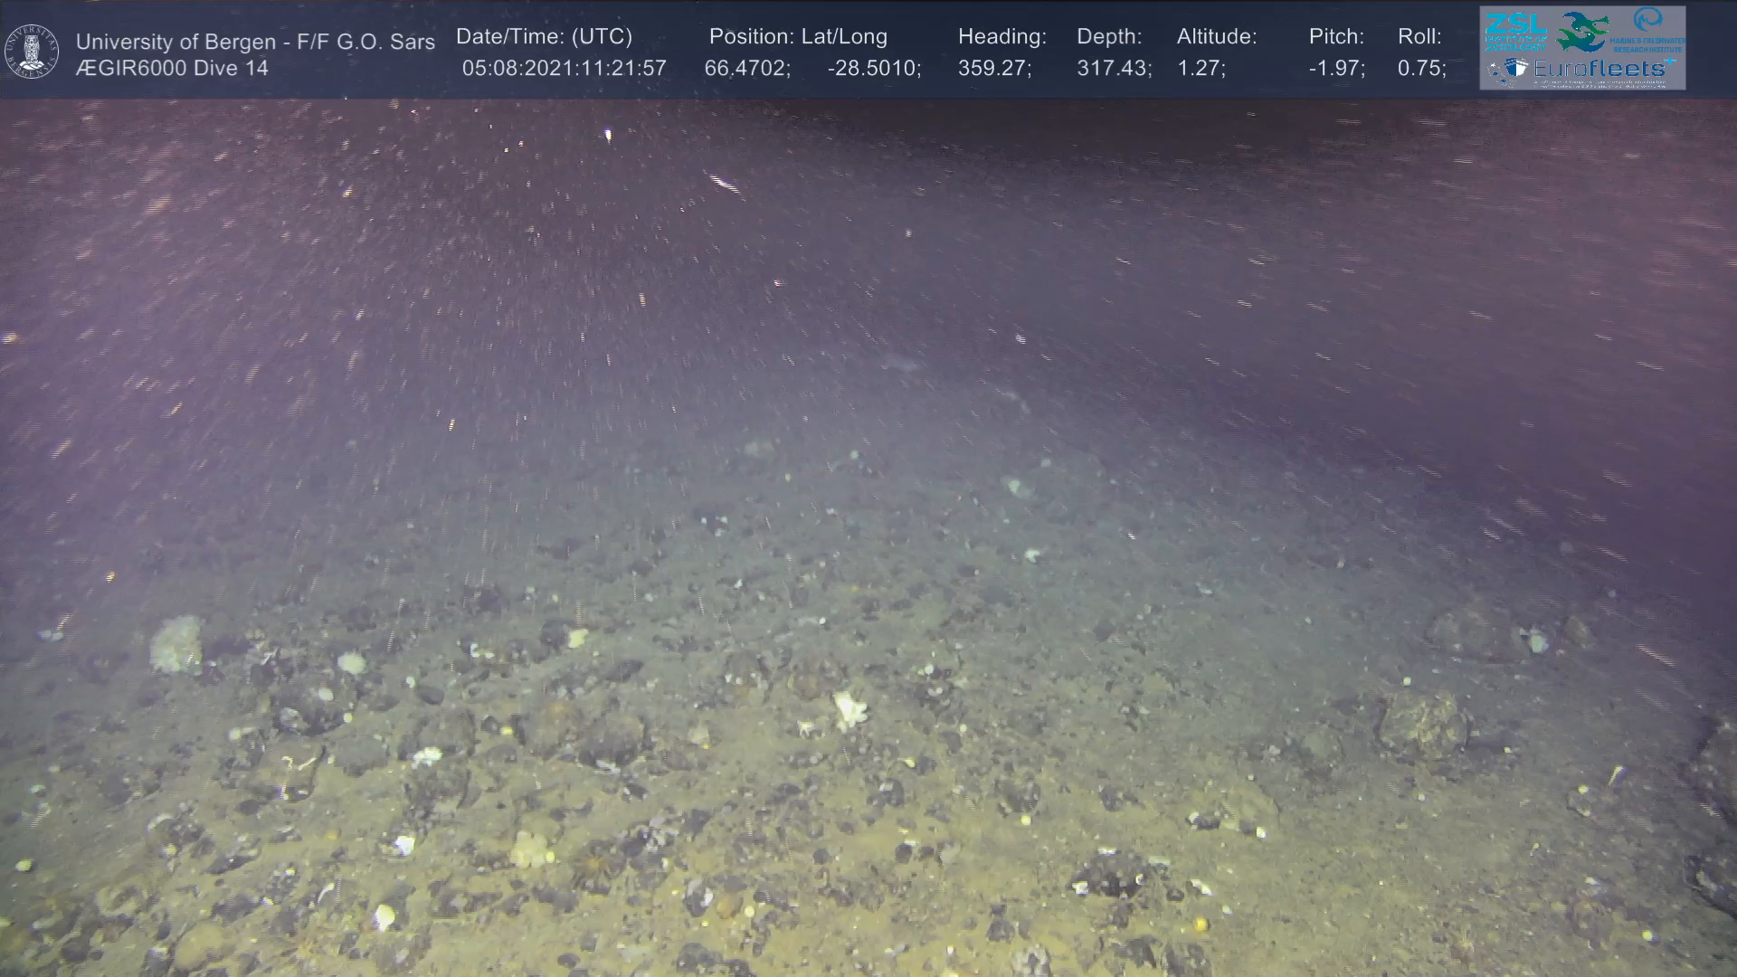Click the ÆGIR6000 Dive 14 text
The width and height of the screenshot is (1737, 977).
pyautogui.click(x=172, y=69)
